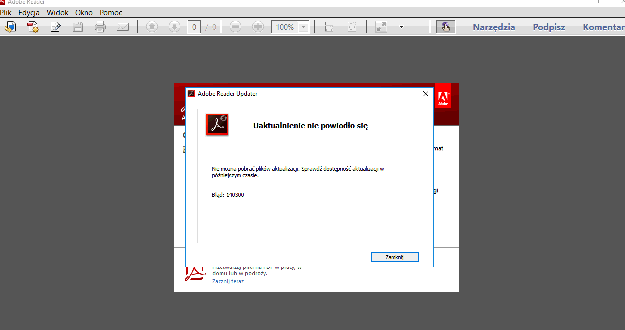
Task: Open the Okno menu
Action: (x=84, y=13)
